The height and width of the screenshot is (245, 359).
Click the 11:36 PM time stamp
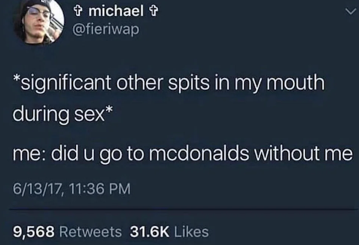[99, 189]
